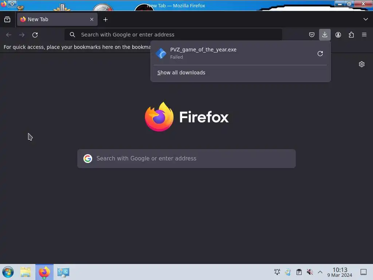This screenshot has height=280, width=373.
Task: Click the exe file icon in downloads panel
Action: click(x=161, y=53)
